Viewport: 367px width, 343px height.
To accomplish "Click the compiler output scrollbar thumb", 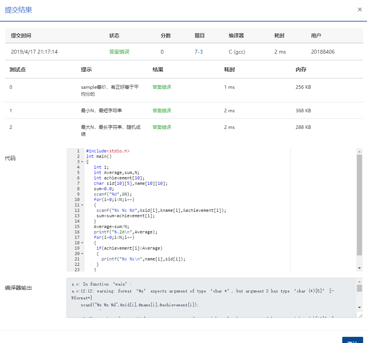I will 359,288.
